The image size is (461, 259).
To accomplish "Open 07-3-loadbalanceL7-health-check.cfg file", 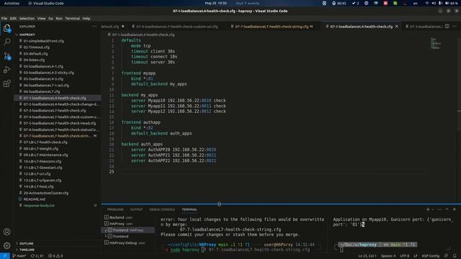I will [x=55, y=111].
